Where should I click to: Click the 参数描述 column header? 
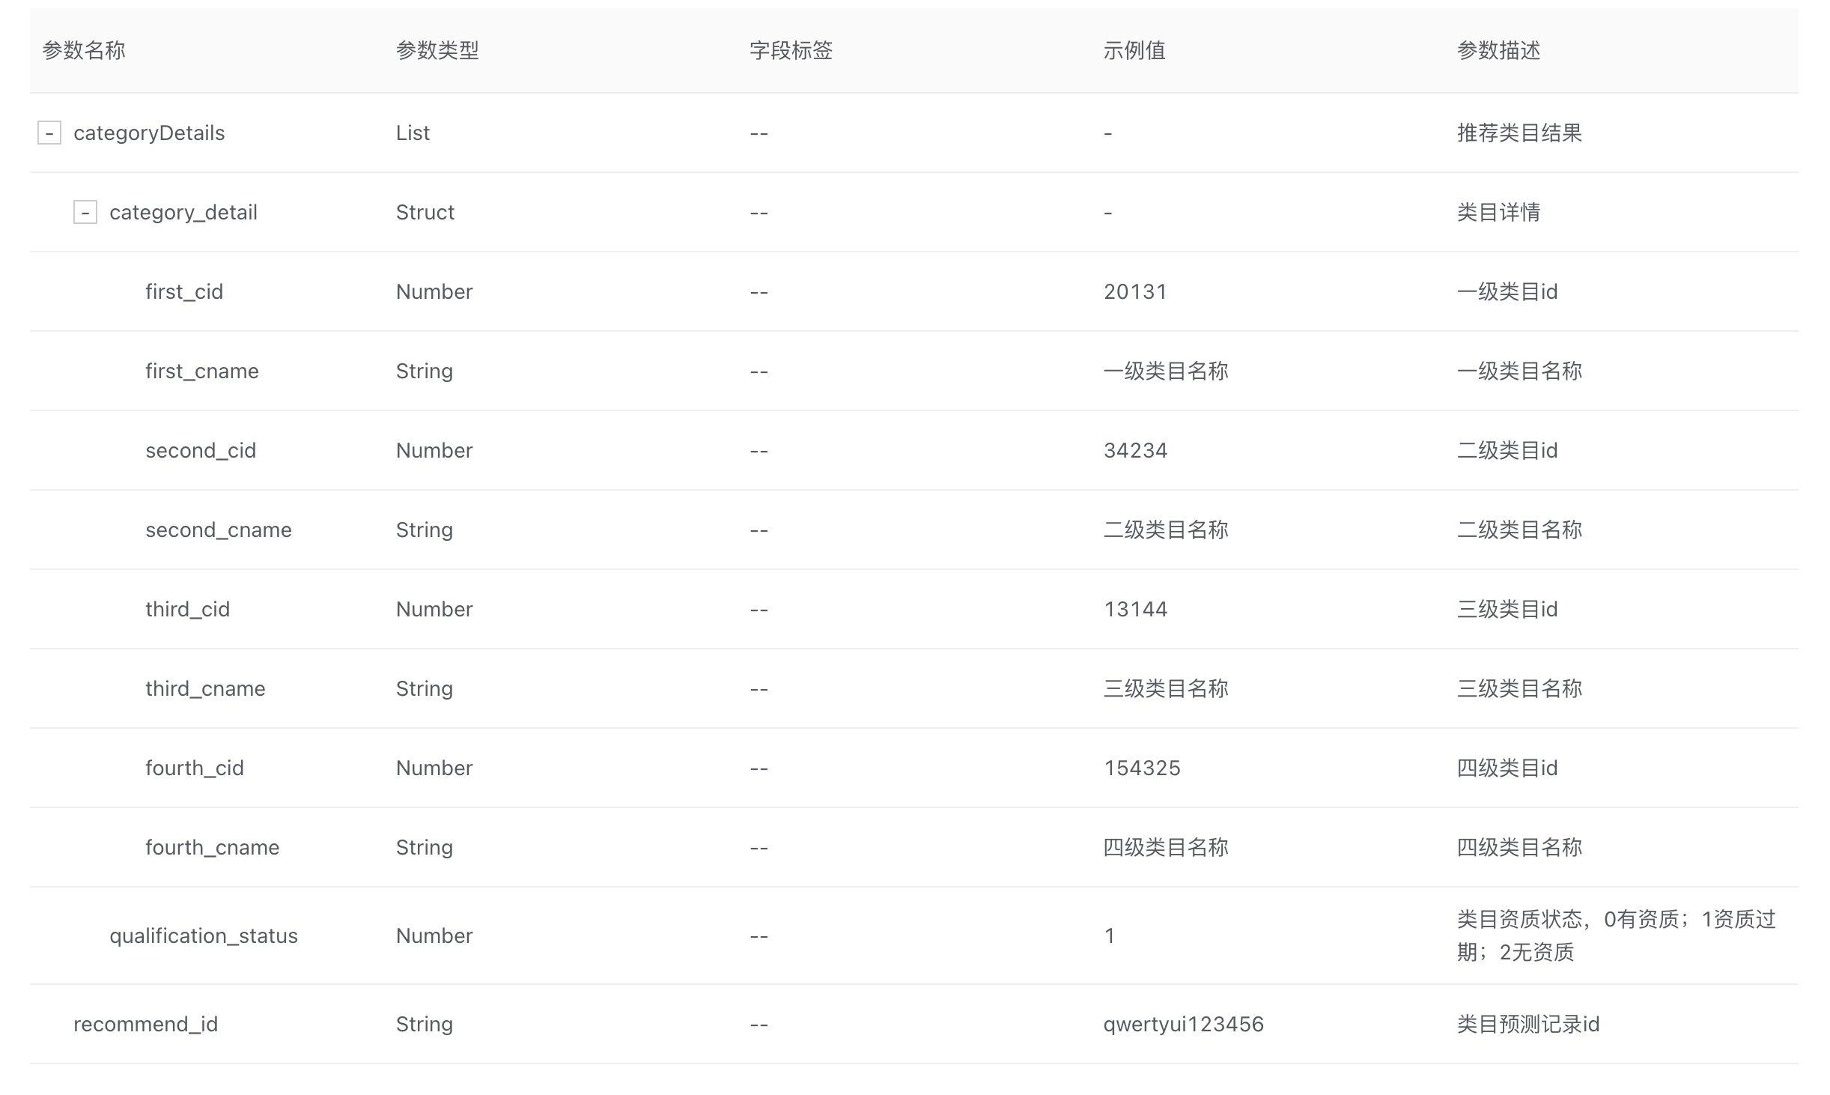[x=1498, y=51]
